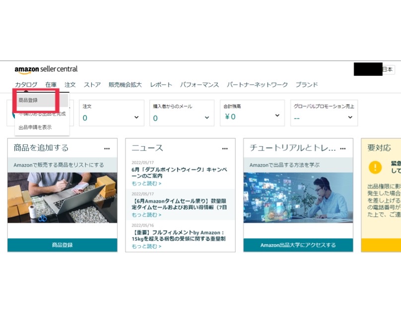Open the チュートリアルとトレ... widget options menu
The image size is (401, 334).
point(343,148)
